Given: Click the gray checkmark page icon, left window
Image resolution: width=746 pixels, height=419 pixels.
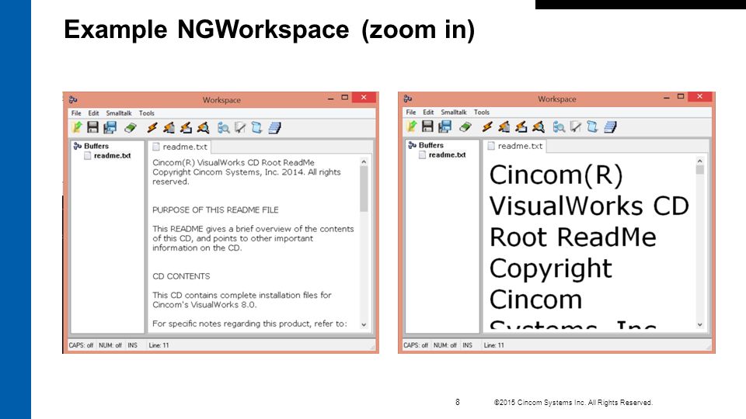Looking at the screenshot, I should pyautogui.click(x=240, y=127).
